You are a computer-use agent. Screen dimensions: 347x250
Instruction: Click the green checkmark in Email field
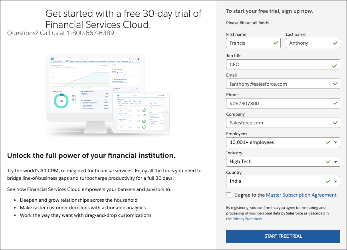[335, 84]
